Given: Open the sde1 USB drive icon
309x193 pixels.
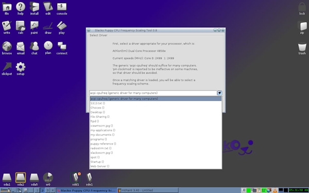Looking at the screenshot, I should (x=89, y=179).
